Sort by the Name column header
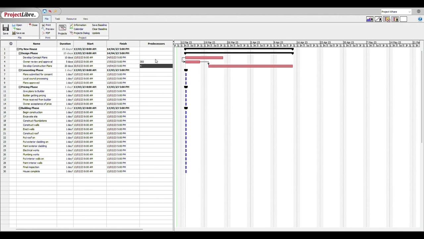 click(36, 44)
